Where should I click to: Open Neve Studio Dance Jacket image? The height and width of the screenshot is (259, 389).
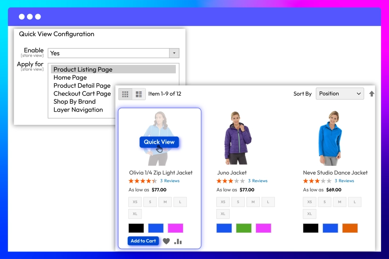(330, 138)
